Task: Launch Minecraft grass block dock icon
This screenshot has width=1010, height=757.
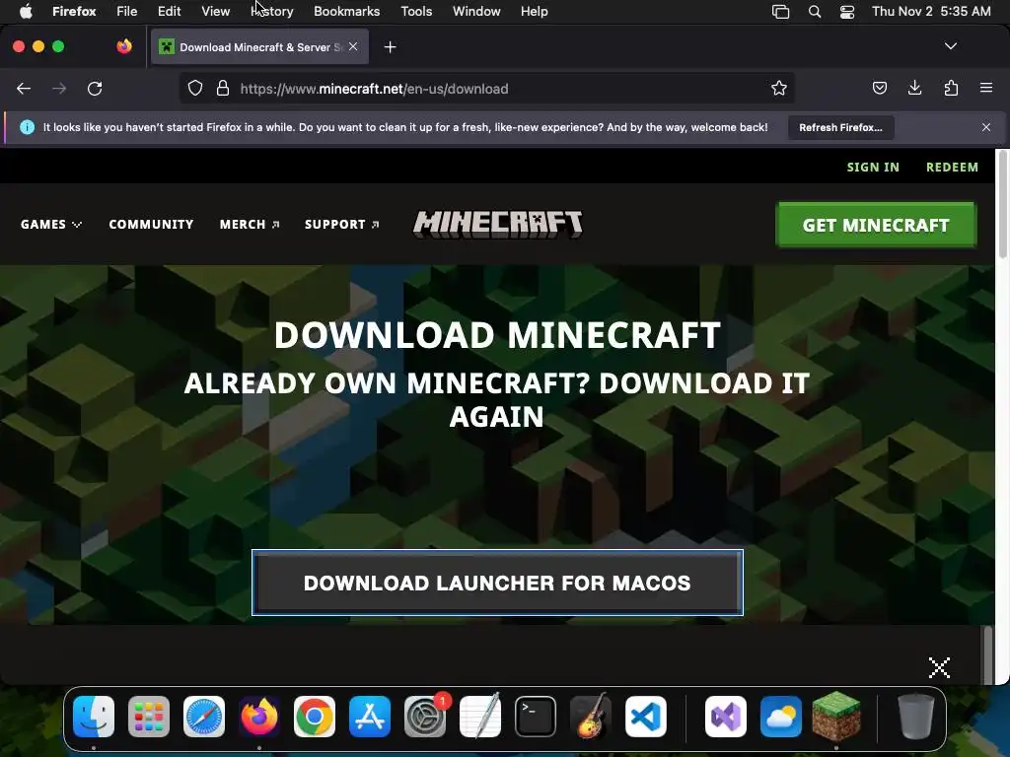Action: point(836,716)
